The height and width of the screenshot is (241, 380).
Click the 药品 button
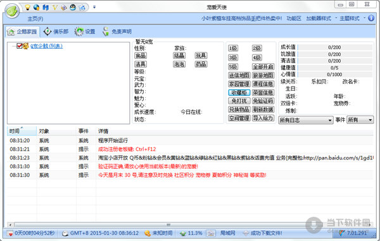pyautogui.click(x=201, y=64)
